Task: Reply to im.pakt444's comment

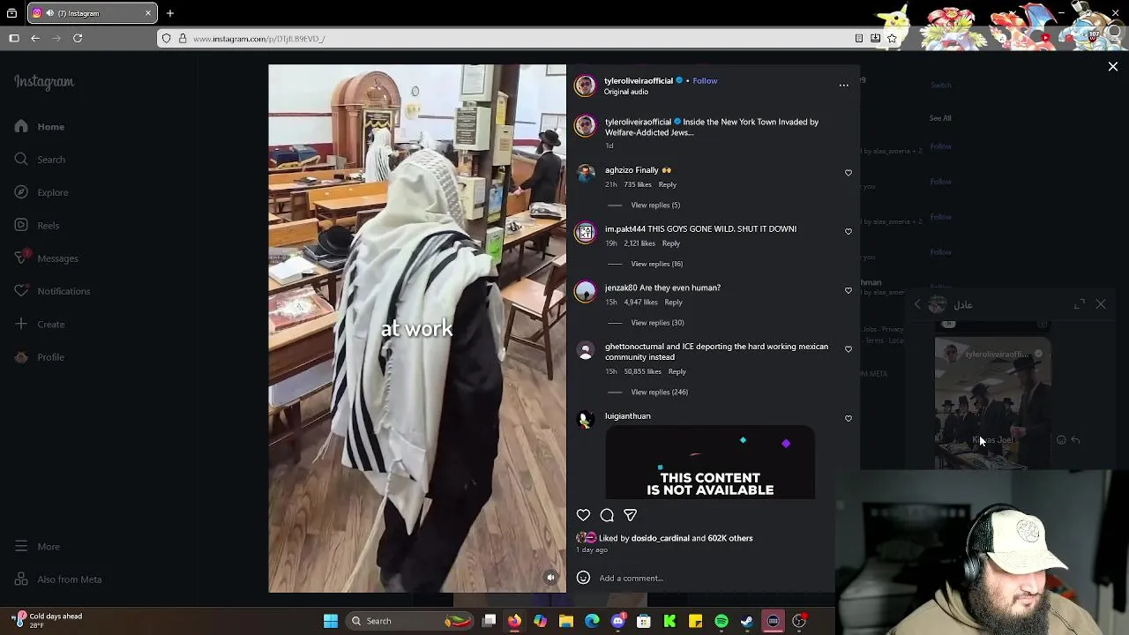Action: (670, 243)
